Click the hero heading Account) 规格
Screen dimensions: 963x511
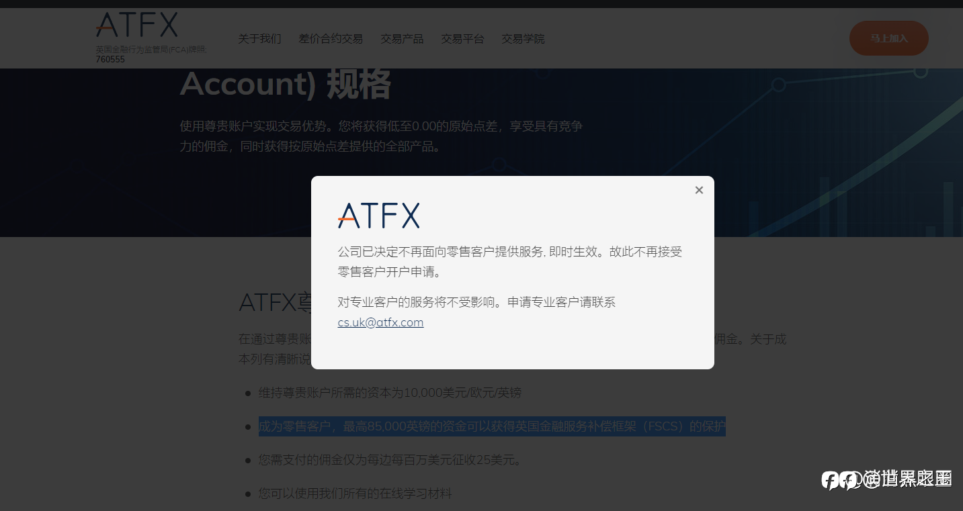click(286, 84)
